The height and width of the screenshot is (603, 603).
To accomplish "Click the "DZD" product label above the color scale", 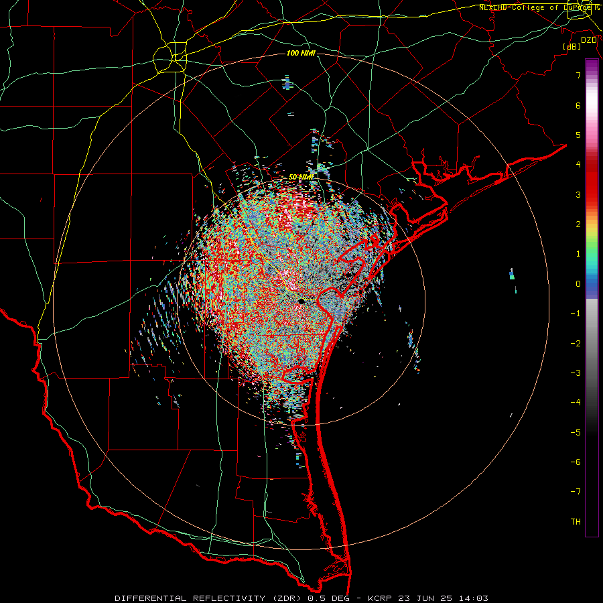I will pos(589,40).
